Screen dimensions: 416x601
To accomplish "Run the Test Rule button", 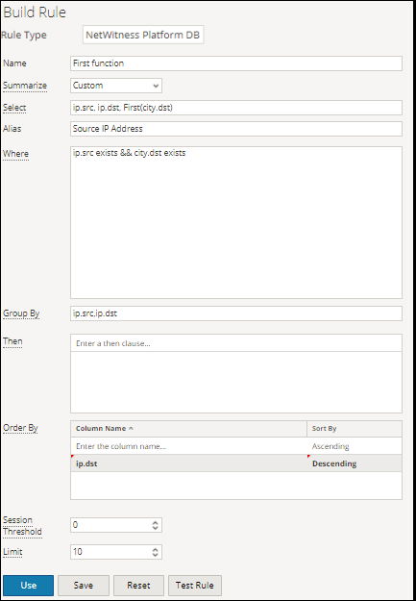I will point(195,586).
